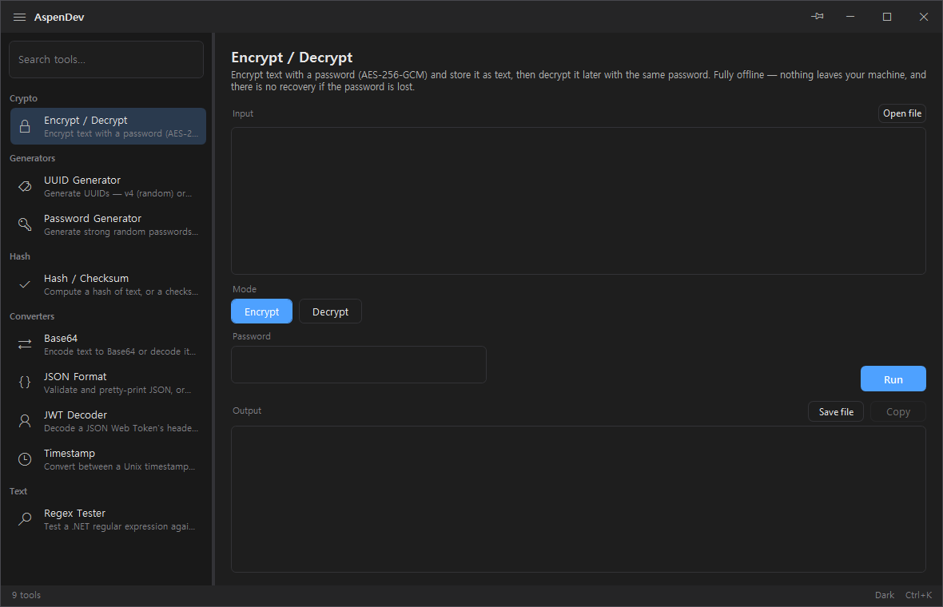Click the Copy output button
943x607 pixels.
point(898,411)
